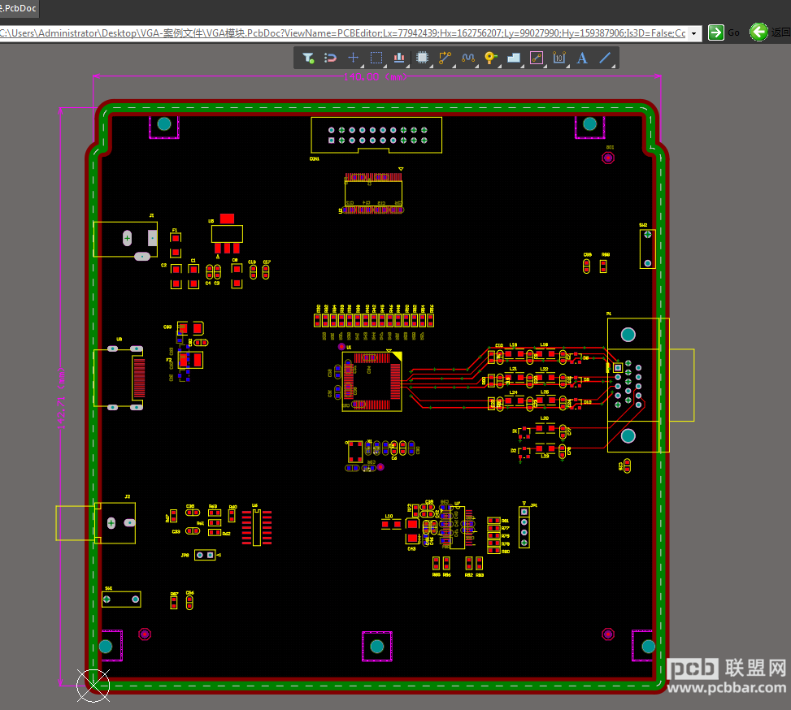791x710 pixels.
Task: Open the Snap Options magnet icon
Action: coord(330,58)
